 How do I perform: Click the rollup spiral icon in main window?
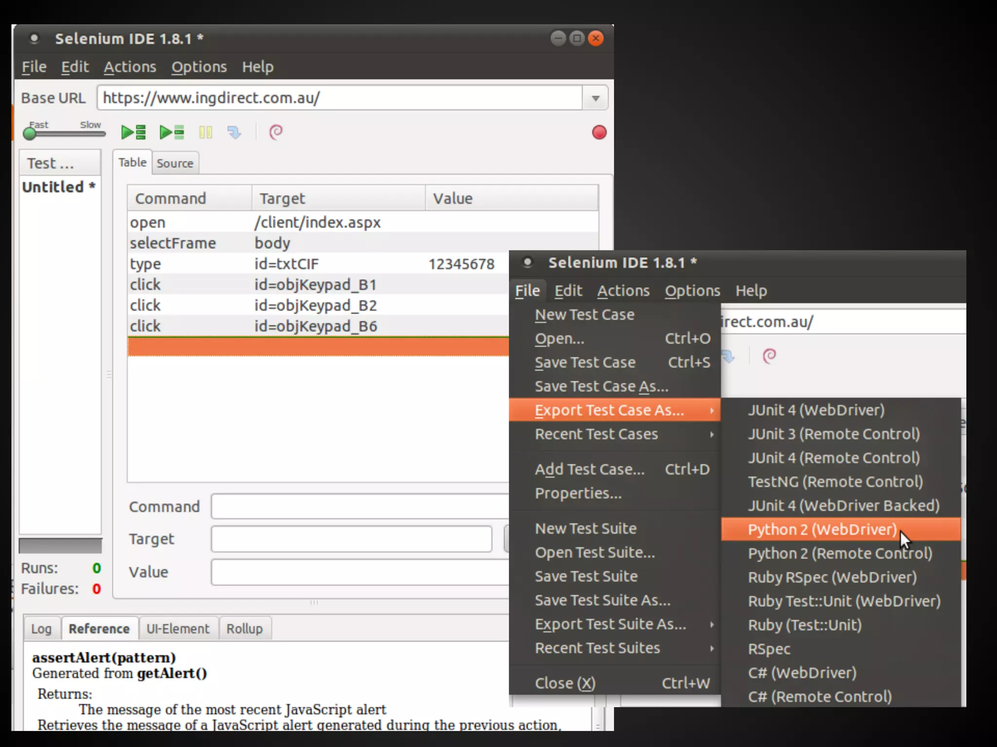tap(276, 132)
